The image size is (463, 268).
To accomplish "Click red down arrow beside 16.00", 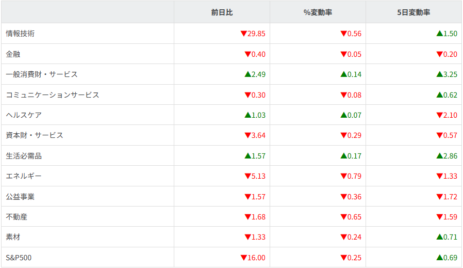I will tap(243, 258).
